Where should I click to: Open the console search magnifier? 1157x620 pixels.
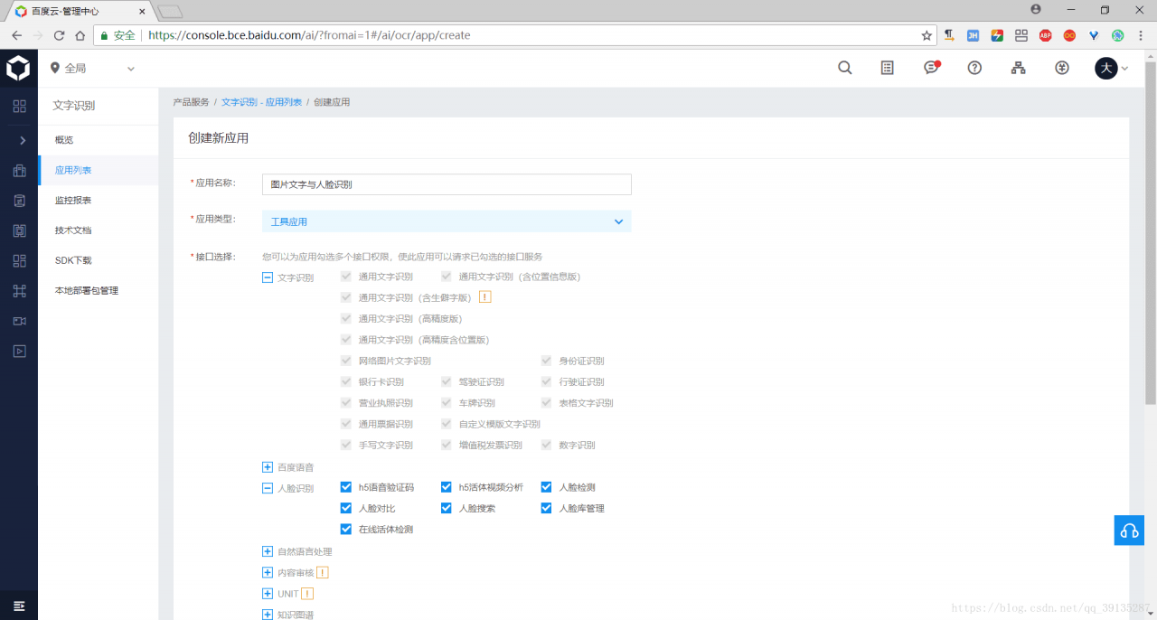point(845,68)
